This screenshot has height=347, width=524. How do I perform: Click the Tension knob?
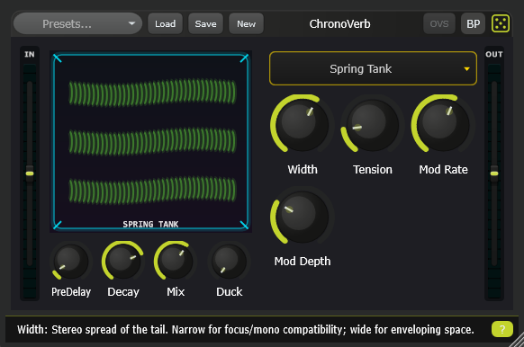click(372, 124)
